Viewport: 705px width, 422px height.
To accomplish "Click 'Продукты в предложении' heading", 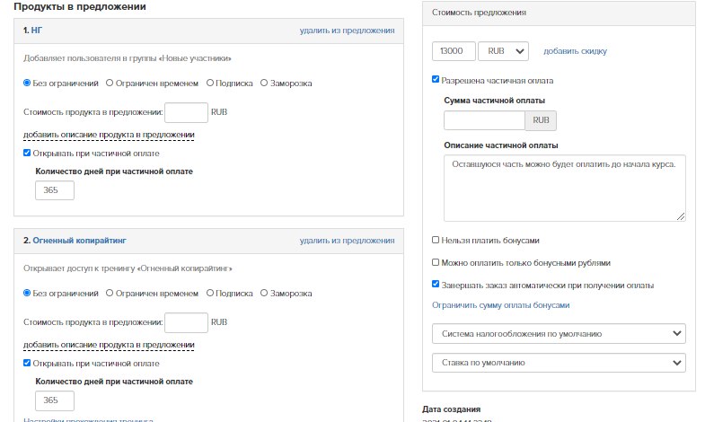I will coord(80,7).
